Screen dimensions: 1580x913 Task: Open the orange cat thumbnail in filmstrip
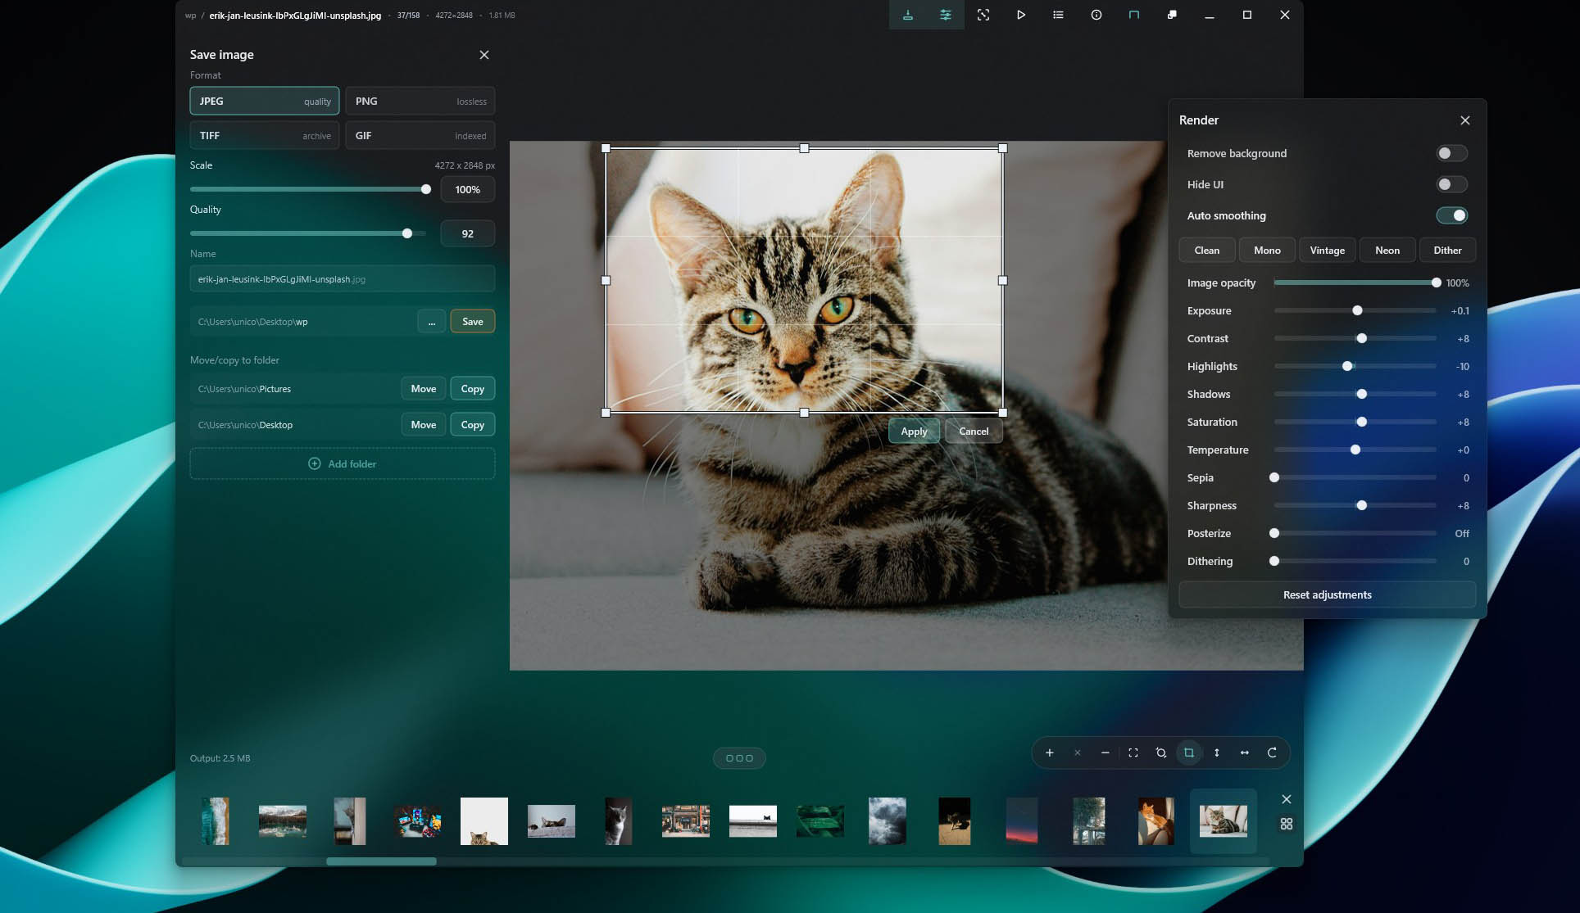1156,820
